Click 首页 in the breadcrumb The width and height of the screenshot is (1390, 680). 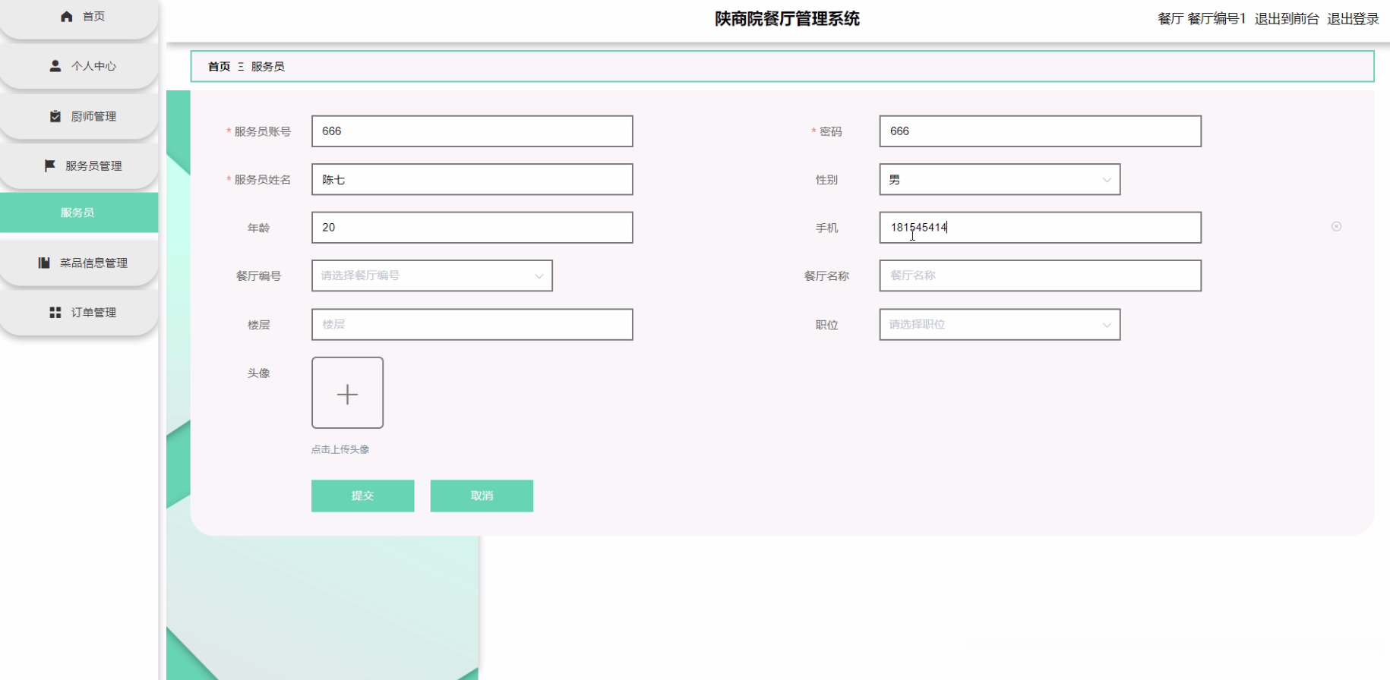220,67
